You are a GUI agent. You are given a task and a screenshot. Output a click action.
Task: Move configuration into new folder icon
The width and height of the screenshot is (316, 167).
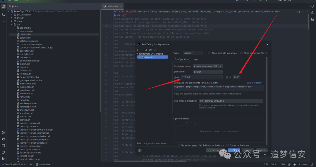pyautogui.click(x=150, y=50)
